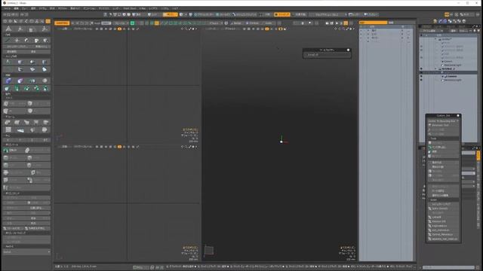Click orange icon in perspective viewport header
Screen dimensions: 483x271
point(267,29)
